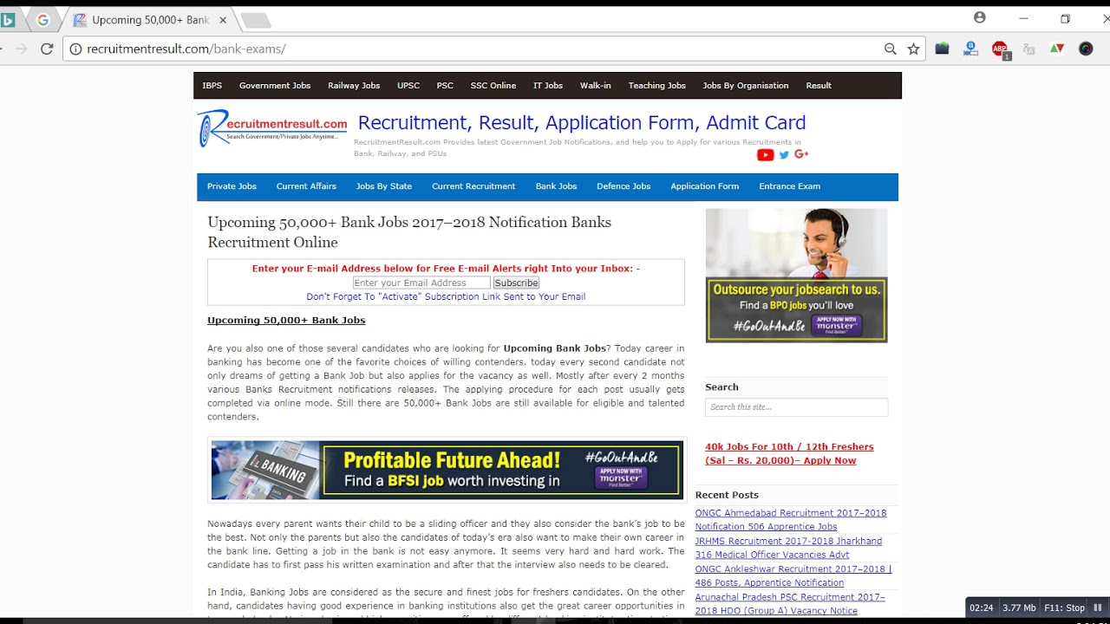Viewport: 1110px width, 624px height.
Task: Click the 'Enter your Email Address' field
Action: pos(421,283)
